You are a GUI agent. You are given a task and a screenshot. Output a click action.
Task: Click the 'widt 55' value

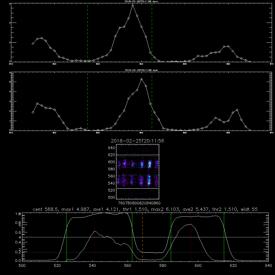click(249, 209)
